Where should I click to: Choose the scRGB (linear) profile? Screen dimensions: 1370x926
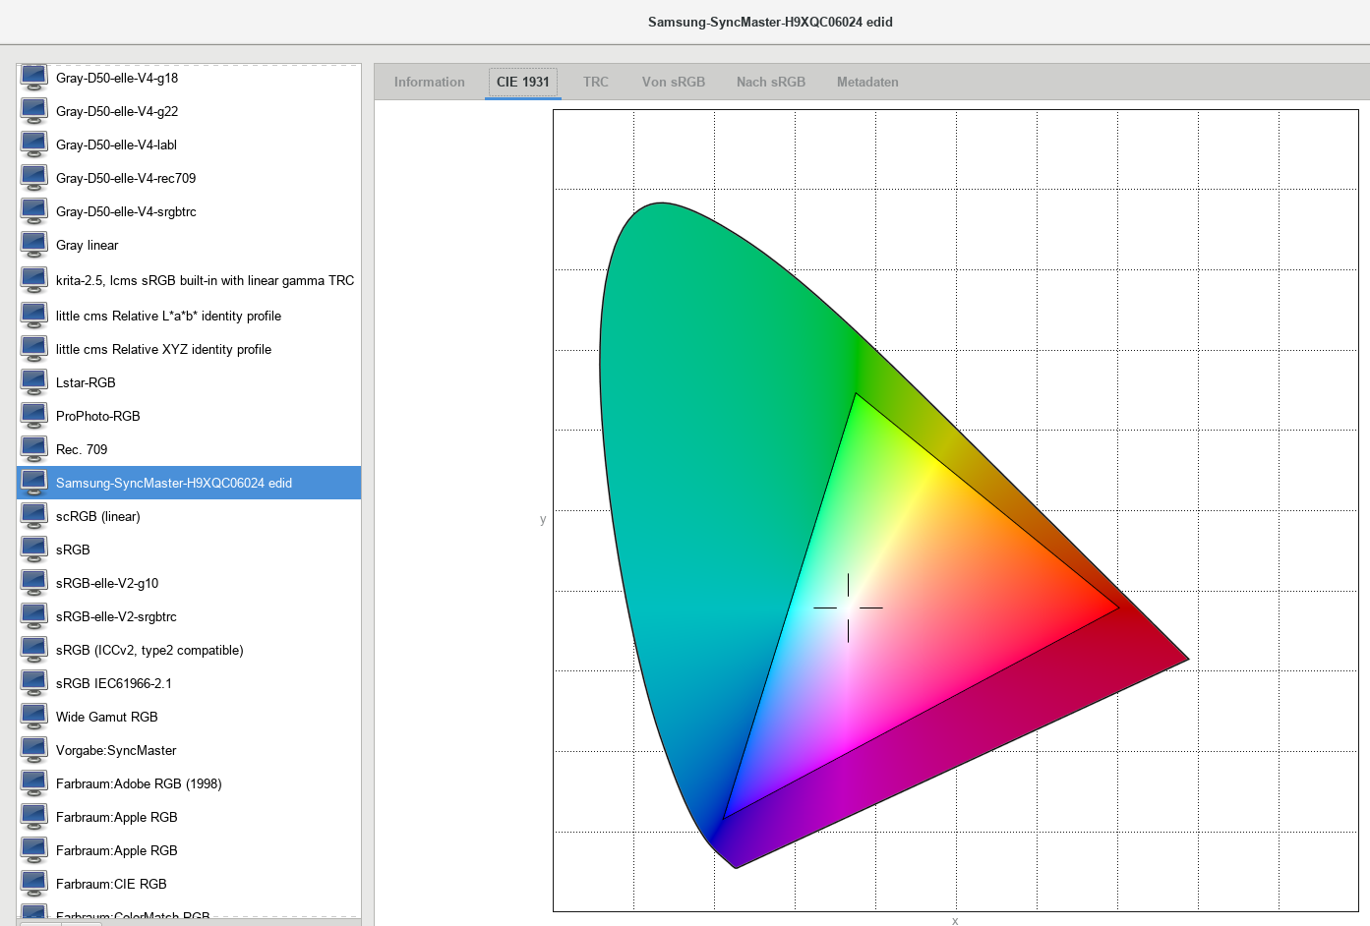[x=189, y=516]
